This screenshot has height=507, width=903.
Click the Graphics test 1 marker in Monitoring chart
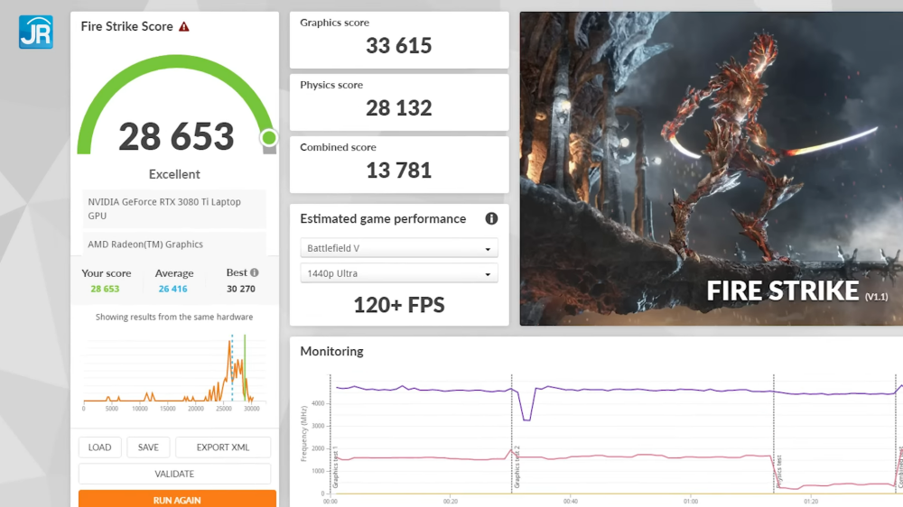pyautogui.click(x=335, y=466)
